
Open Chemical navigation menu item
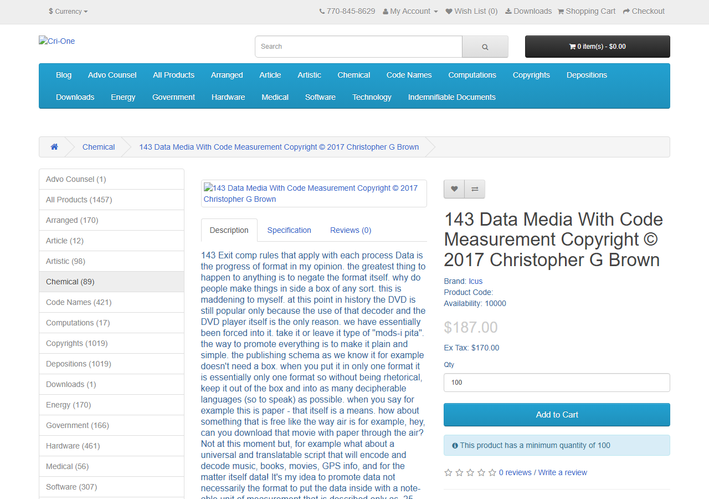[x=354, y=75]
